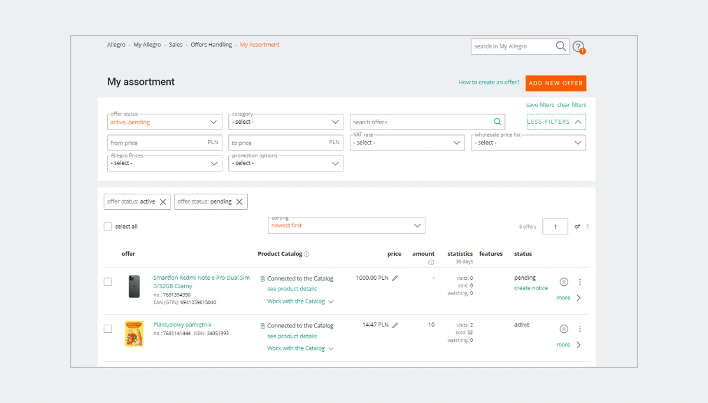Image resolution: width=708 pixels, height=403 pixels.
Task: Click the 'to price' input field
Action: click(x=286, y=143)
